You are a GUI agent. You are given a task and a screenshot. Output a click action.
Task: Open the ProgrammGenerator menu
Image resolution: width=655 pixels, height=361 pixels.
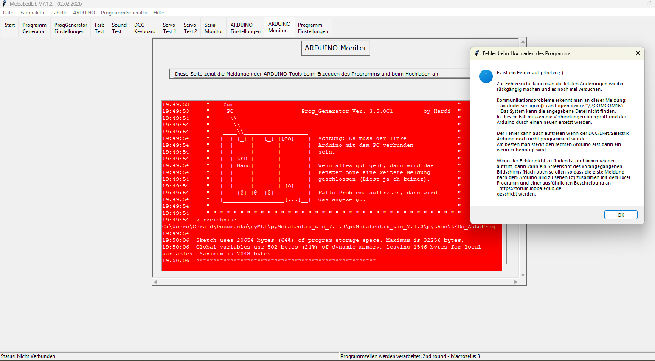[x=124, y=13]
